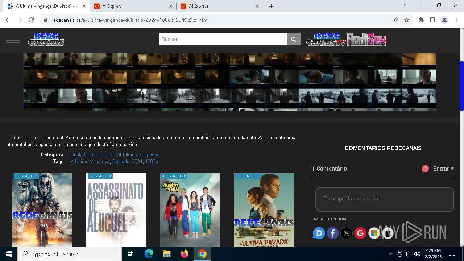The image size is (464, 261).
Task: Expand the Entrar login dropdown
Action: 444,169
